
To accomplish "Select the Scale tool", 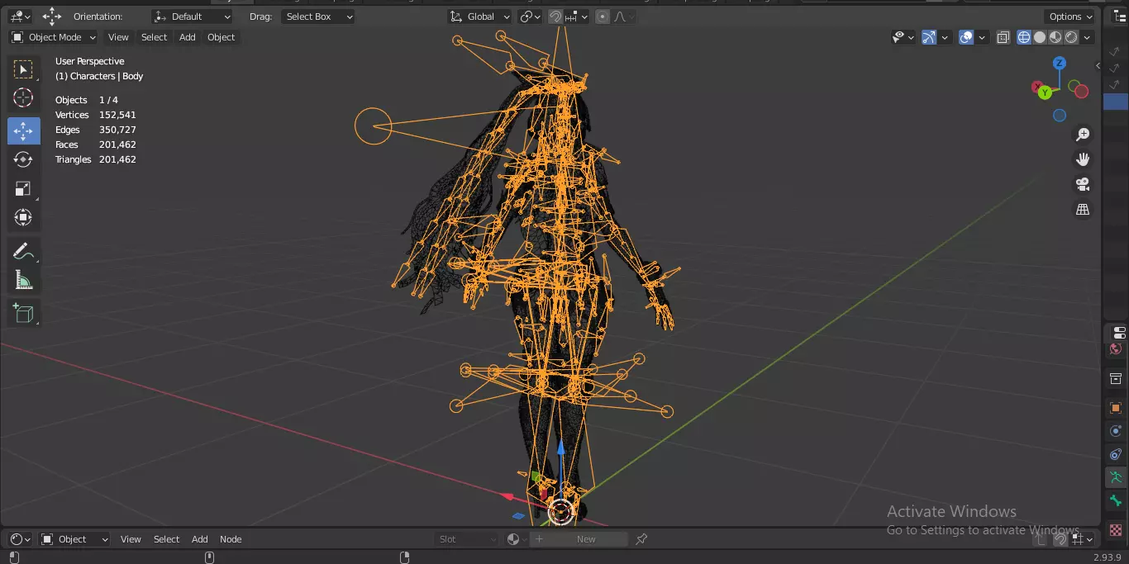I will tap(24, 188).
